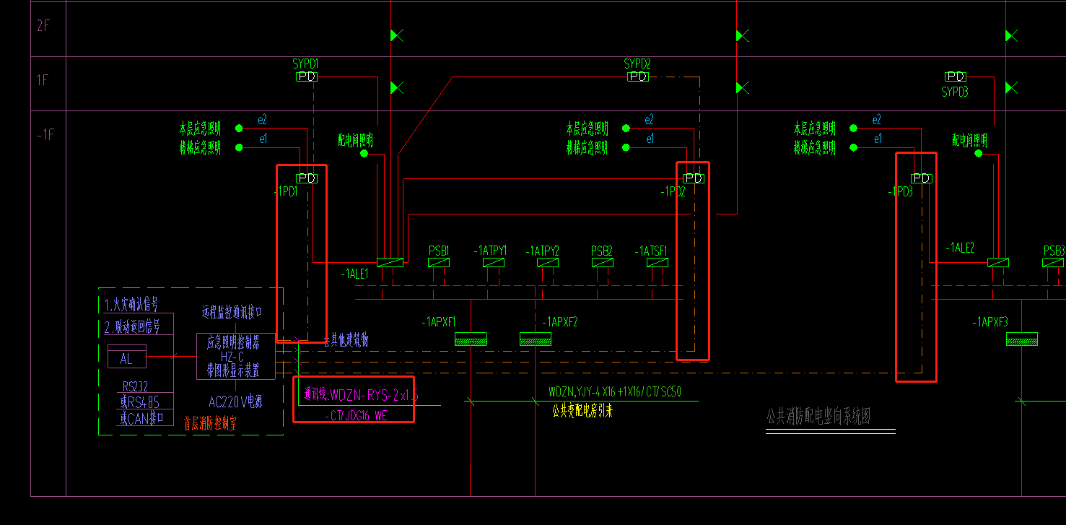Select the -1ALE2 distribution box symbol

tap(998, 263)
